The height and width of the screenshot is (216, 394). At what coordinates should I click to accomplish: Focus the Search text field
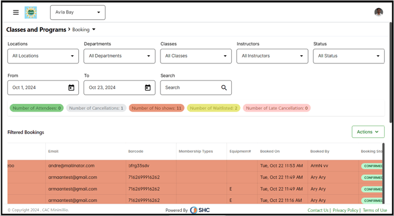point(196,87)
